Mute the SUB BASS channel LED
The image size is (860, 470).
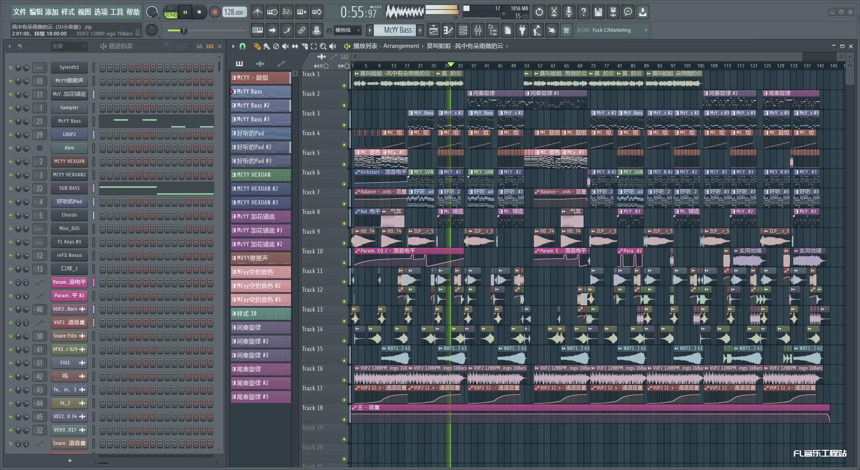pos(11,188)
